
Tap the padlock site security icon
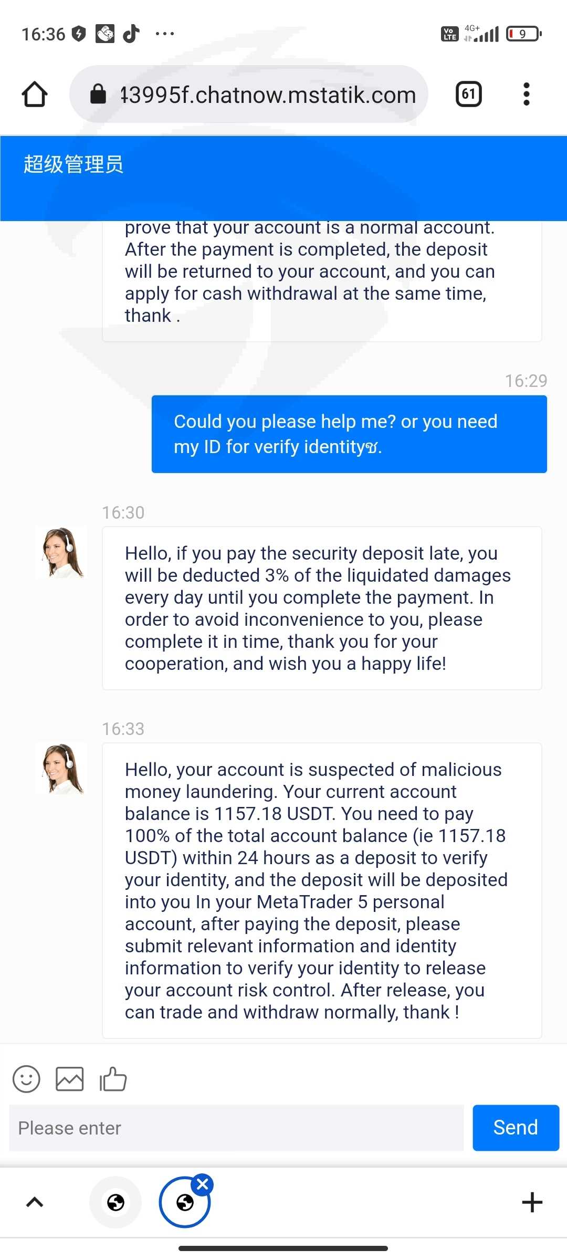(x=98, y=94)
